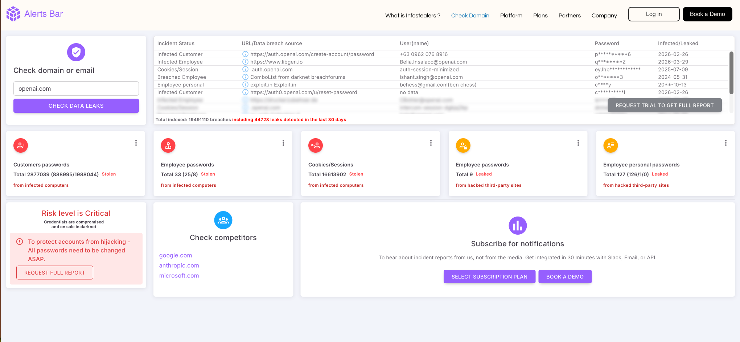Click info icon next to exploit.in Exploit.in
This screenshot has height=342, width=740.
click(245, 85)
